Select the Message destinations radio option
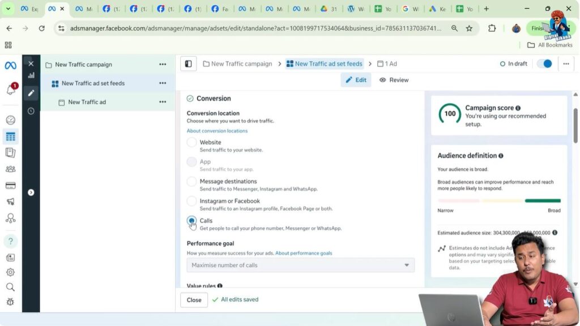Viewport: 580px width, 326px height. click(192, 181)
